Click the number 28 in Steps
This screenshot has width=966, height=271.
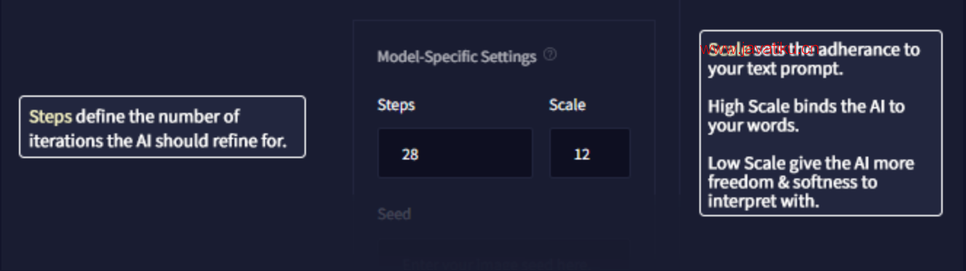[x=410, y=154]
